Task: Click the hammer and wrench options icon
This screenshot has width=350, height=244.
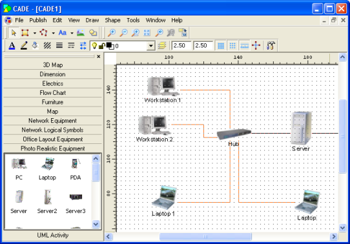Action: click(271, 46)
